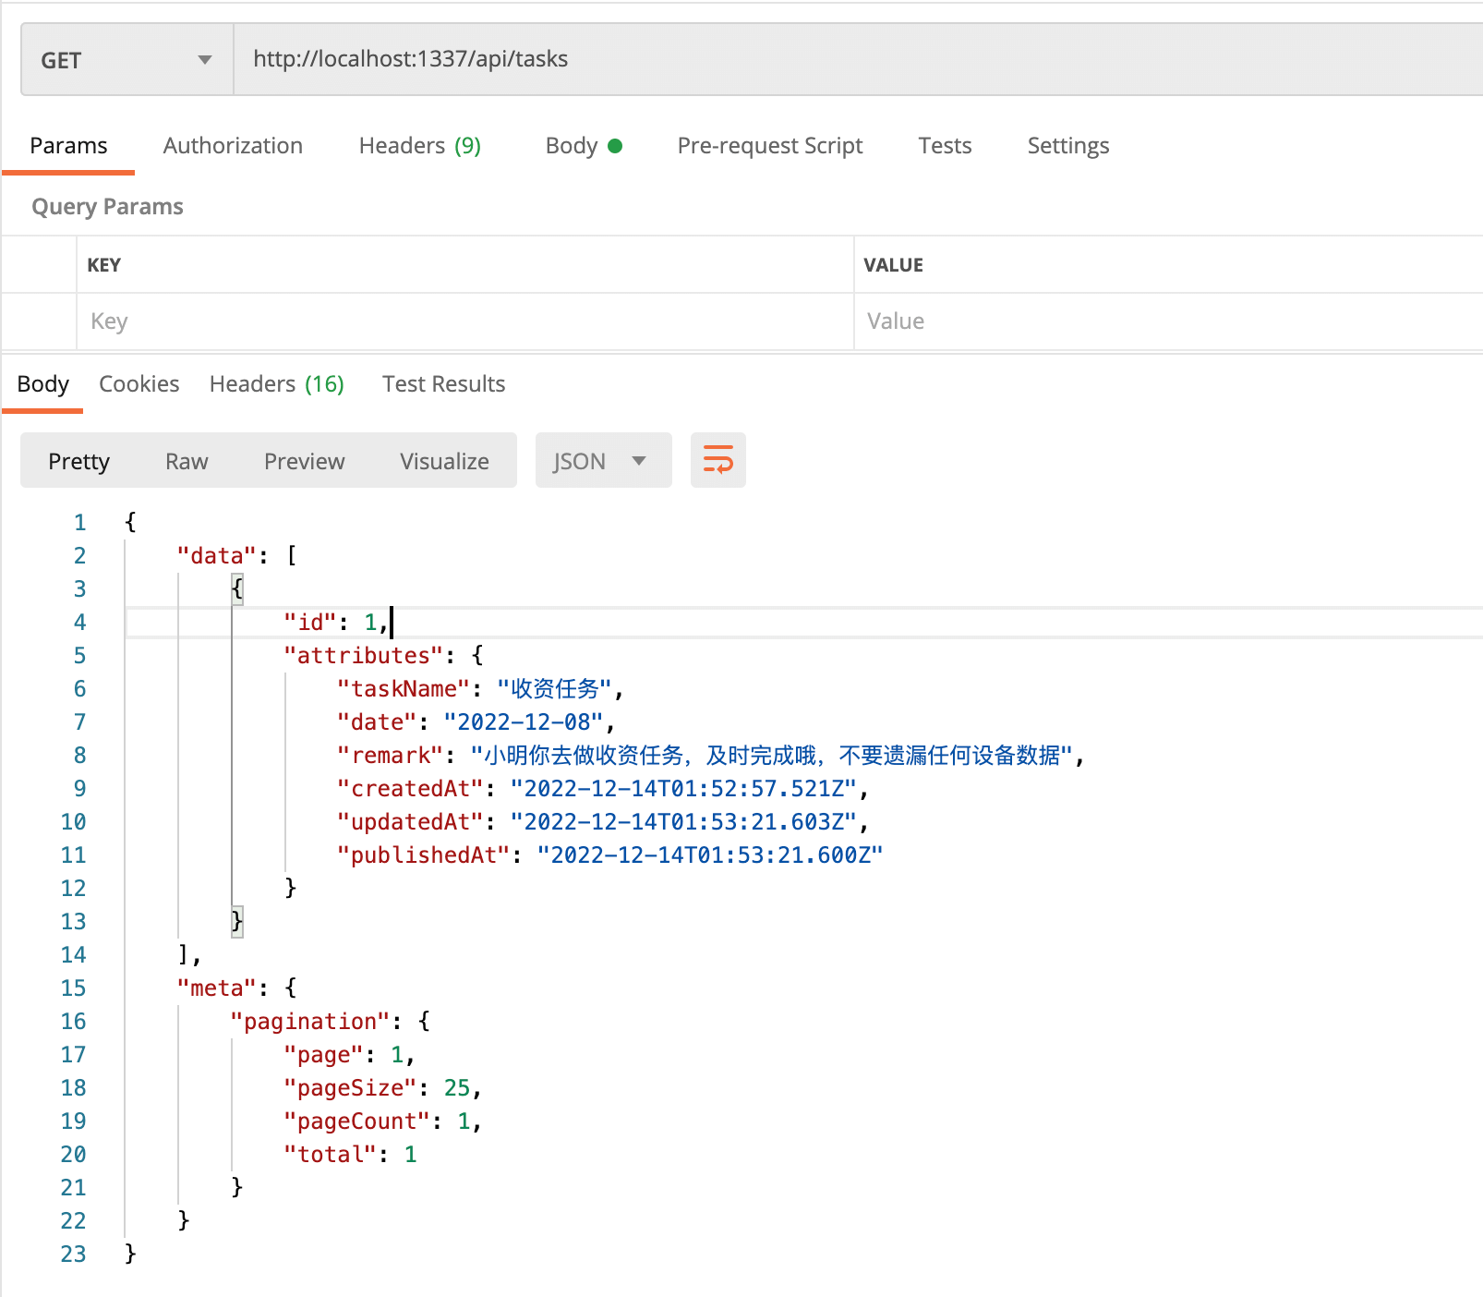1483x1297 pixels.
Task: Click line number 23 in gutter
Action: [x=73, y=1255]
